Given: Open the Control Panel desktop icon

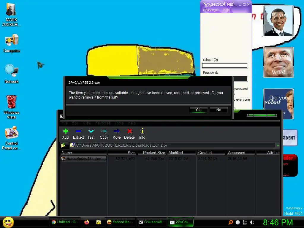Looking at the screenshot, I should pos(11,138).
